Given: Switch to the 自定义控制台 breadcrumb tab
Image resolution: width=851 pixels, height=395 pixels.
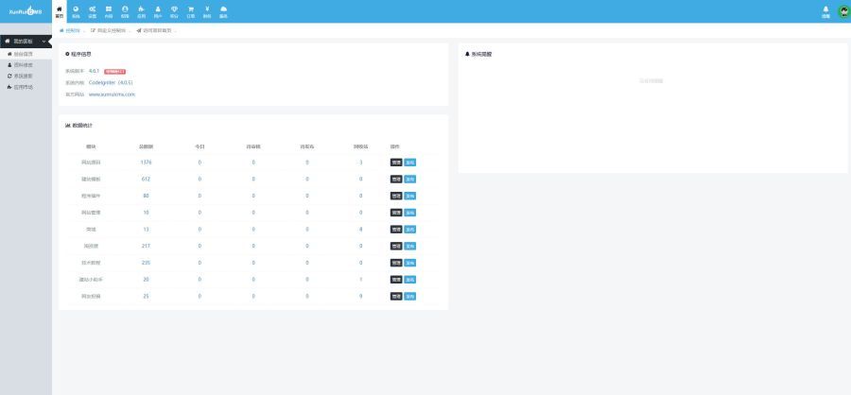Looking at the screenshot, I should (x=110, y=30).
